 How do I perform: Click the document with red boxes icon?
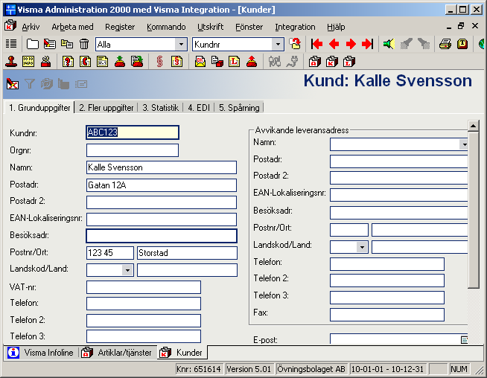217,62
